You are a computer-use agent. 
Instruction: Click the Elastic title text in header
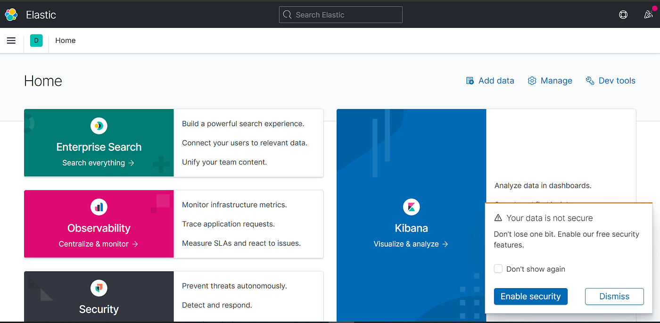pos(41,15)
